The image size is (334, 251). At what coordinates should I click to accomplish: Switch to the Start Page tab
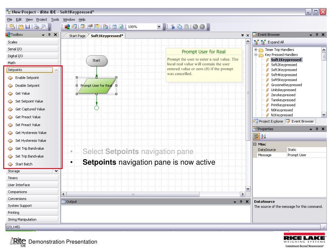click(77, 36)
